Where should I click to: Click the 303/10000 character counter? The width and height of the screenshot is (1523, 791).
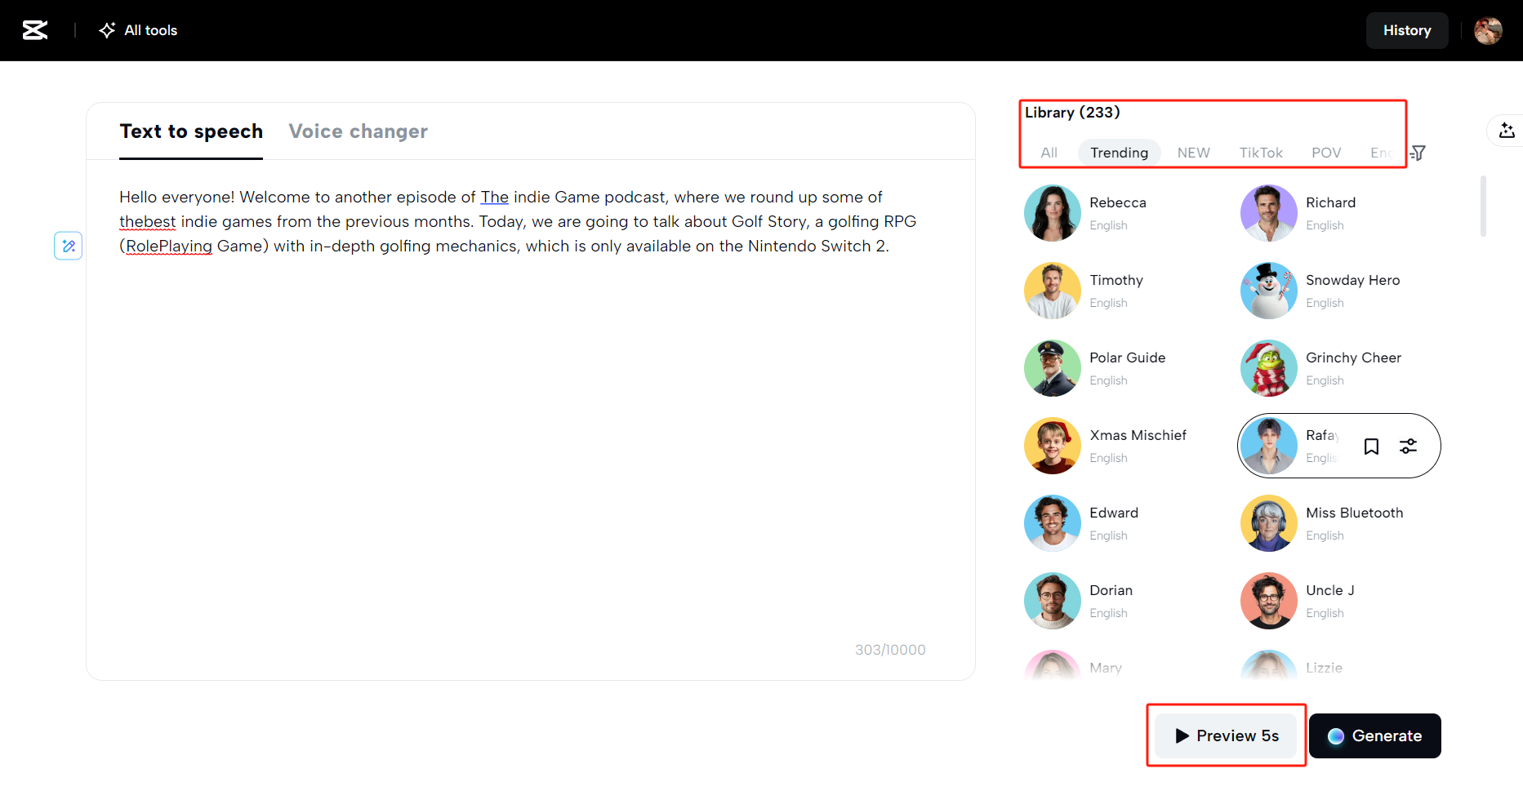tap(890, 650)
